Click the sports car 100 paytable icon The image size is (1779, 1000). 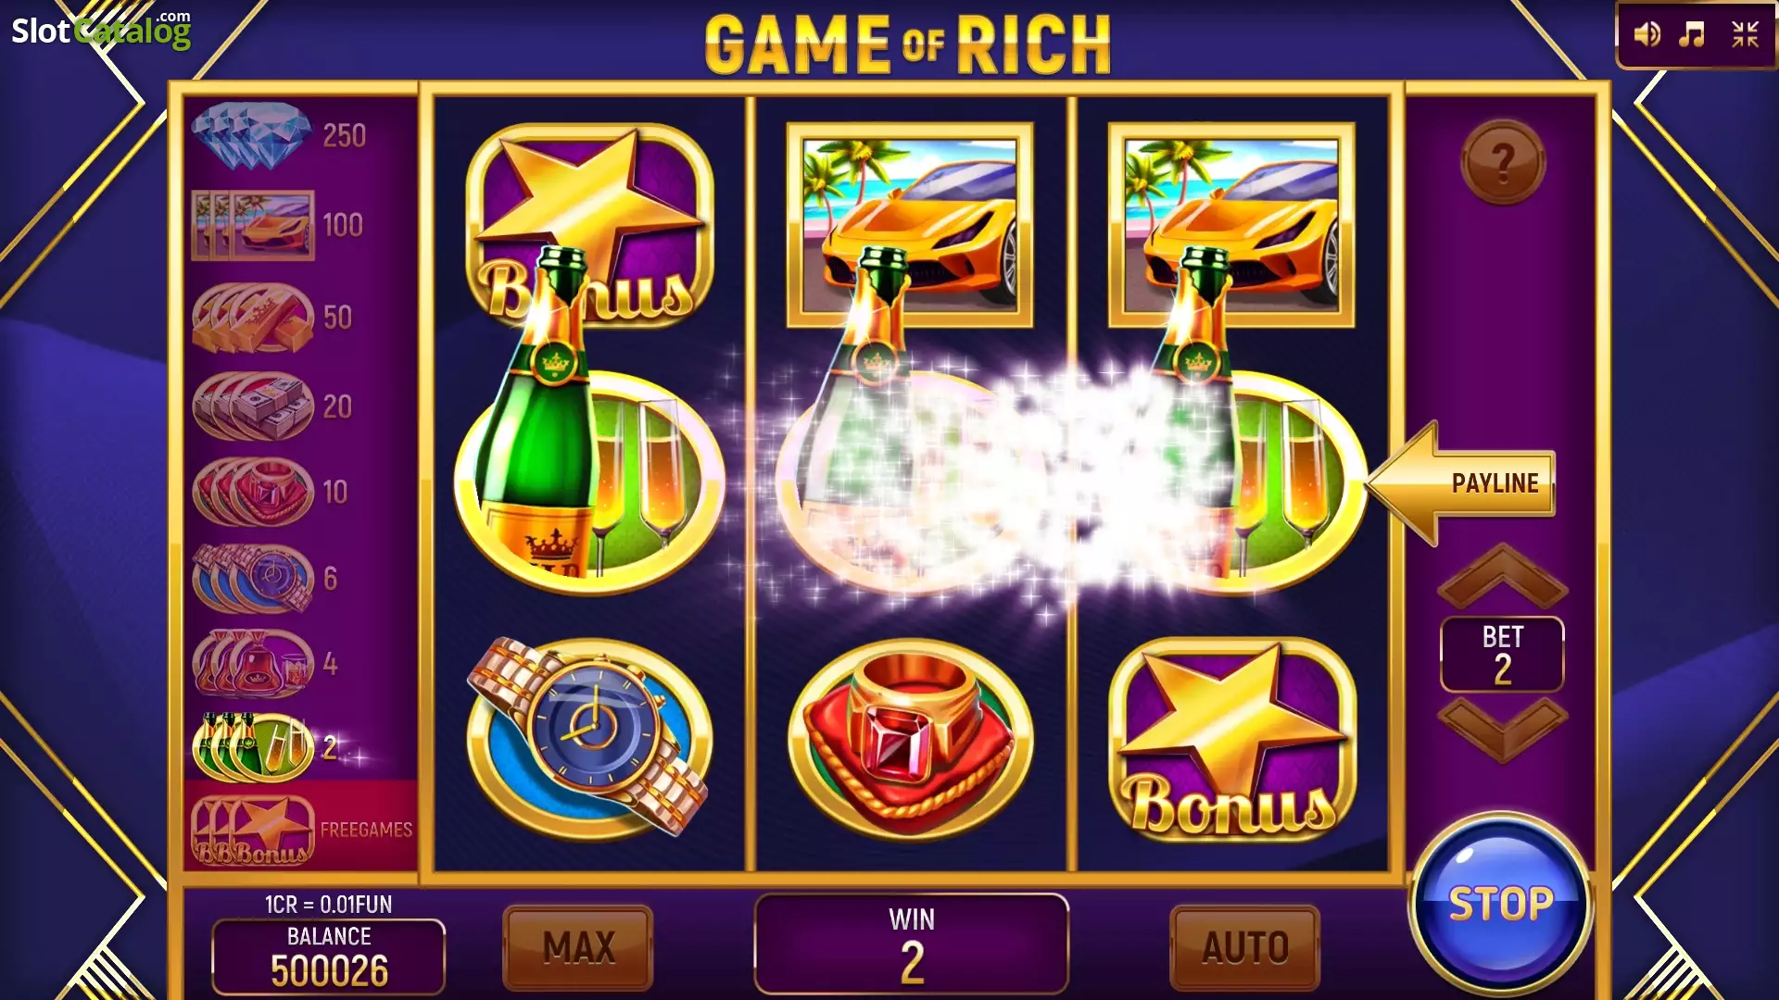tap(252, 225)
